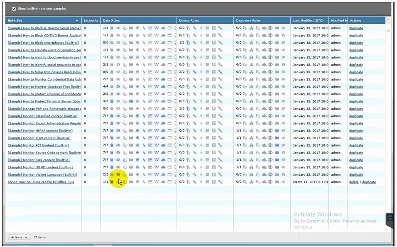The height and width of the screenshot is (247, 397).
Task: Click the Incidents column header
Action: (91, 20)
